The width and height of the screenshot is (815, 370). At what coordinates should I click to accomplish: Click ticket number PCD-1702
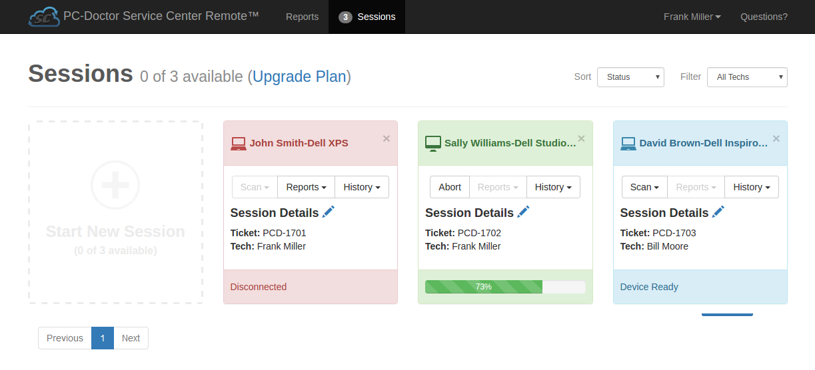(x=479, y=233)
